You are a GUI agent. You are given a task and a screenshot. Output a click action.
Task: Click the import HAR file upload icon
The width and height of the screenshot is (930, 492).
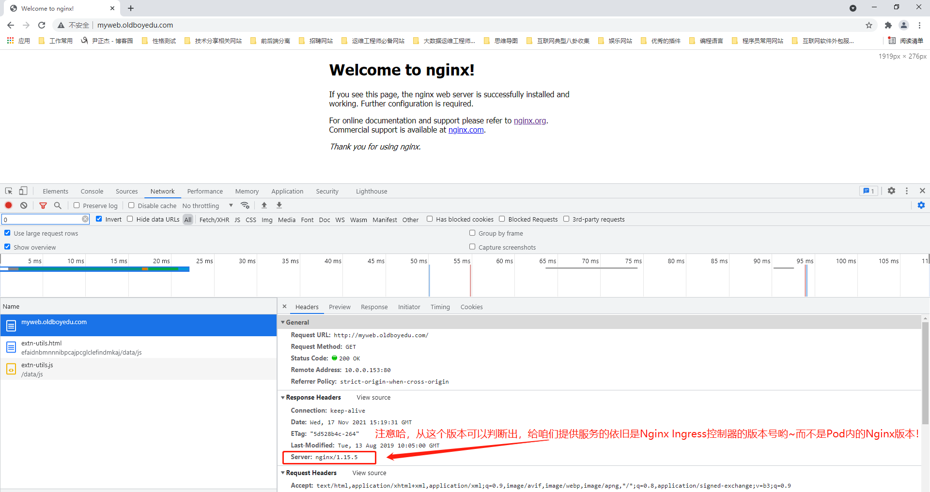click(x=264, y=206)
